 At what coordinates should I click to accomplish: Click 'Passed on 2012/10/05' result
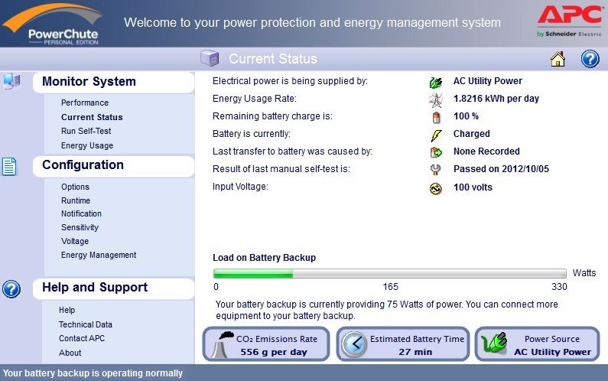point(501,169)
